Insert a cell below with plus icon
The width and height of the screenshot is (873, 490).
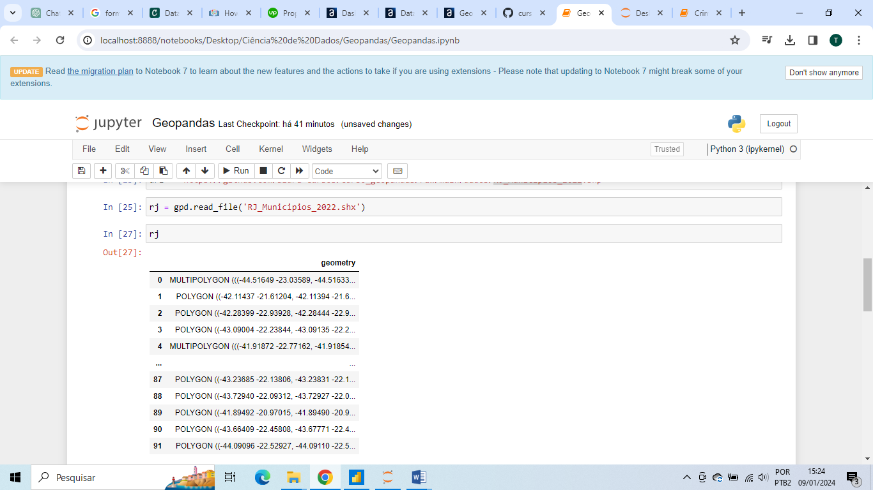(x=103, y=171)
